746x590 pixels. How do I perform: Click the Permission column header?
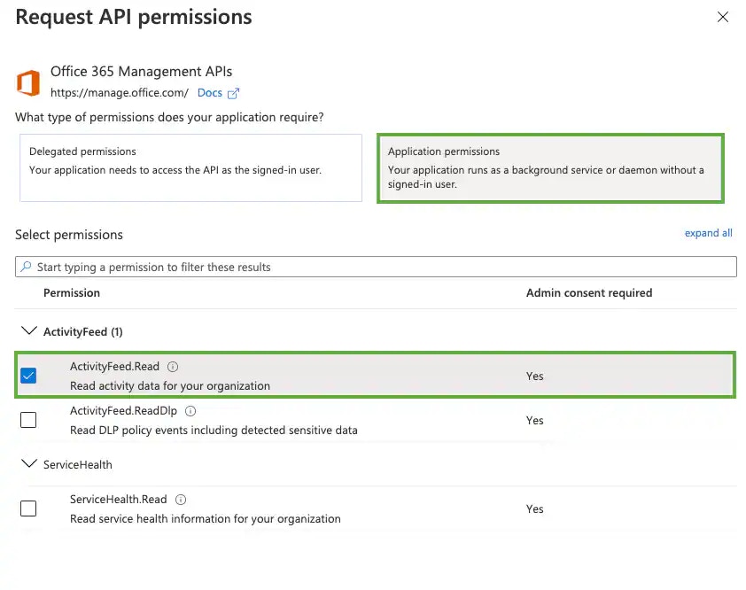point(72,292)
